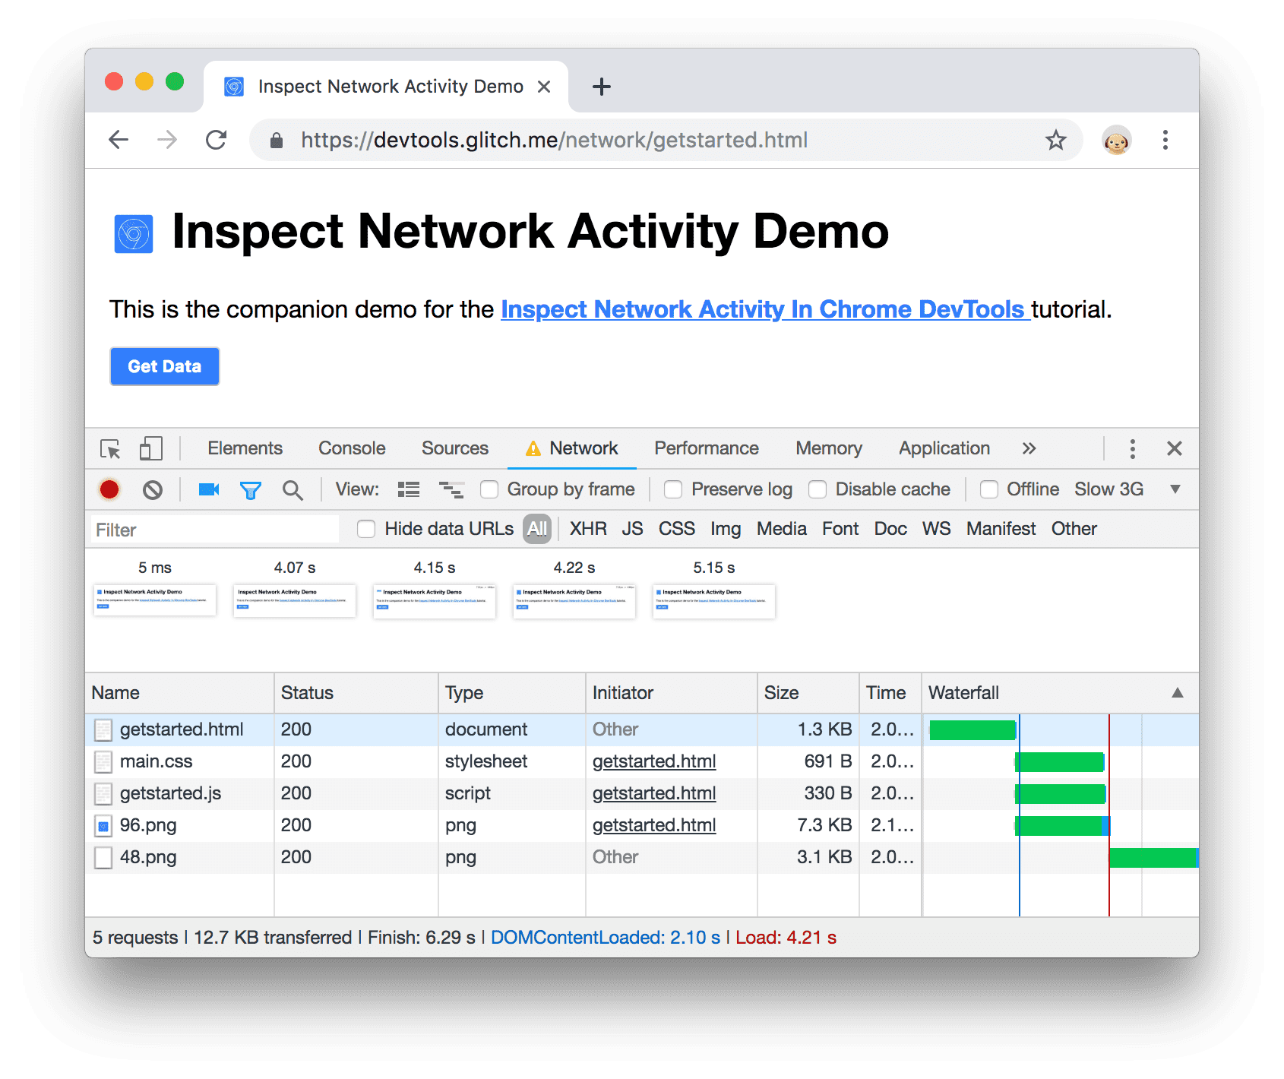The width and height of the screenshot is (1284, 1079).
Task: Click the Get Data button
Action: 165,366
